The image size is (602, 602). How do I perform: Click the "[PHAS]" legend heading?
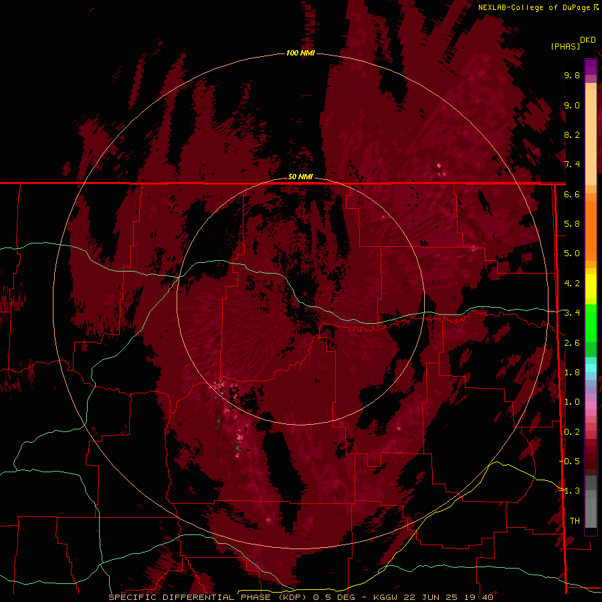[x=565, y=47]
